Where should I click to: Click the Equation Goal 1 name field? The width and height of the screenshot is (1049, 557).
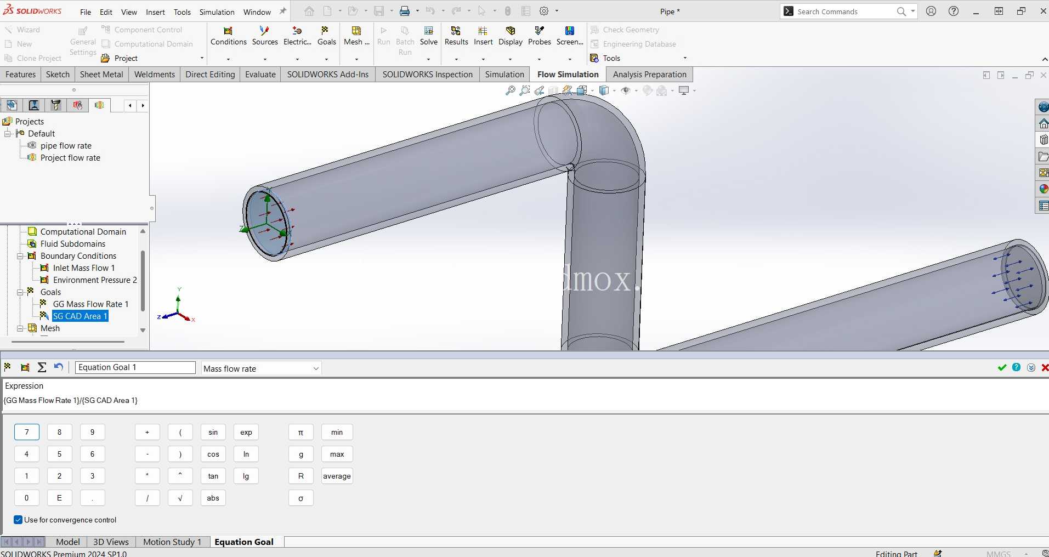(x=135, y=367)
